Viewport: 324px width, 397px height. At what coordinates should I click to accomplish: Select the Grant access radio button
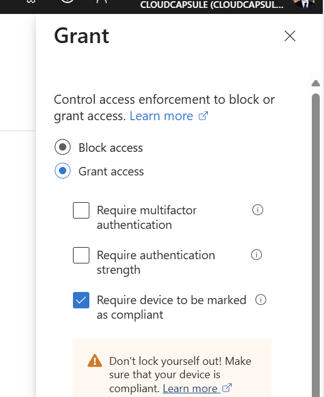pyautogui.click(x=63, y=171)
